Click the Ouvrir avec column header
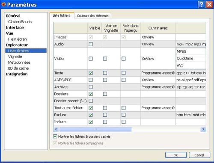The image size is (214, 163). (x=158, y=28)
